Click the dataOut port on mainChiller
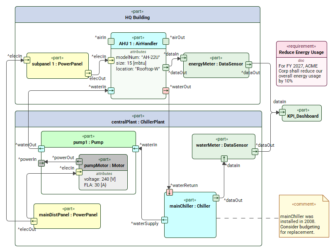335x252 pixels. click(x=216, y=198)
